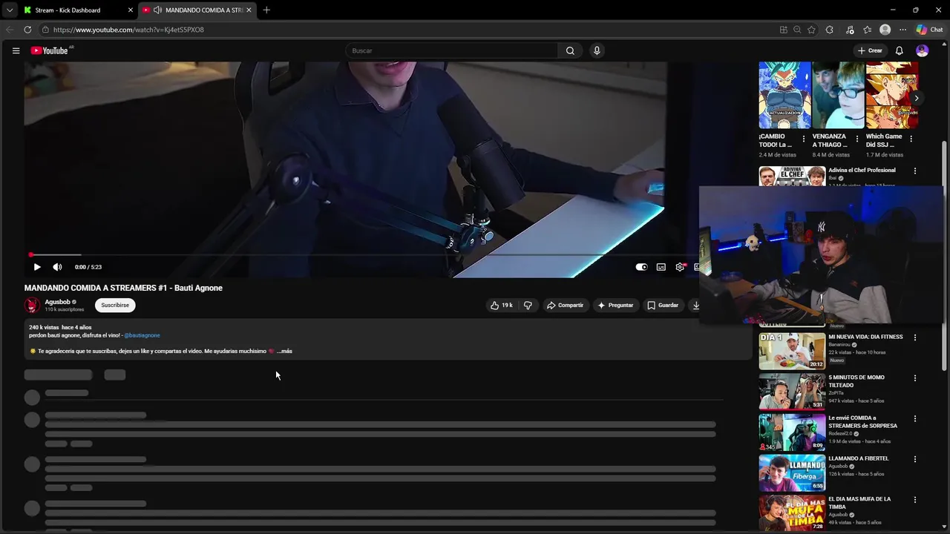Dislike the video
This screenshot has height=534, width=950.
528,305
